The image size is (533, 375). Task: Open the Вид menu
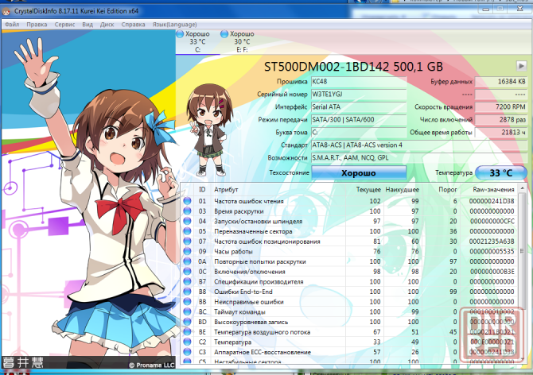click(88, 25)
